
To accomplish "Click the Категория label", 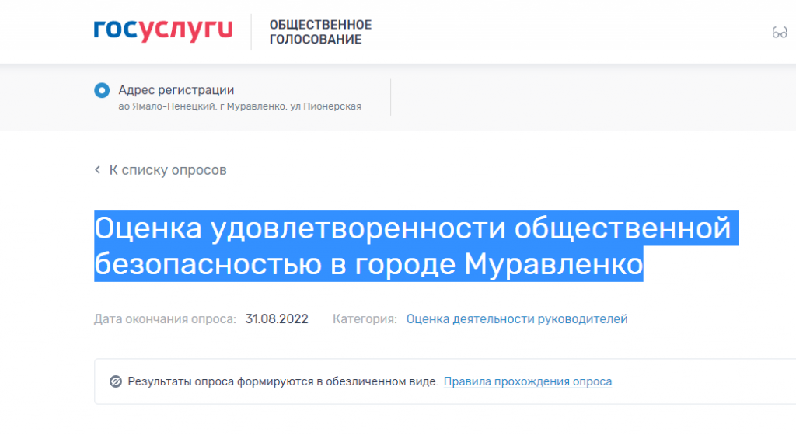I will pos(365,319).
